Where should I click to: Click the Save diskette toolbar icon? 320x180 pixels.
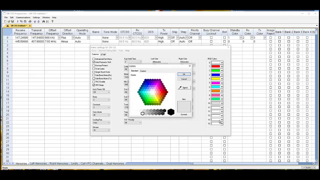(12, 21)
